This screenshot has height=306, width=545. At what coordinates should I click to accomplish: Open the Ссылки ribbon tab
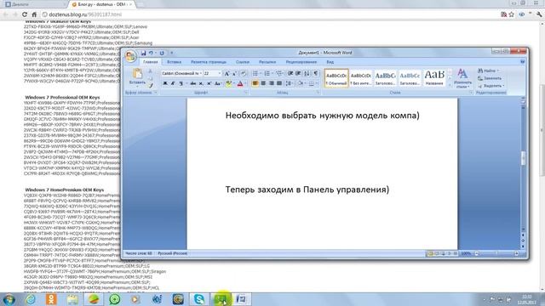pyautogui.click(x=243, y=62)
